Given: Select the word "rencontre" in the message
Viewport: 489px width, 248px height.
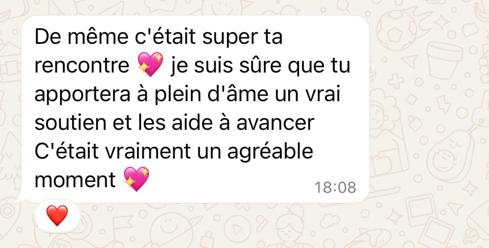Looking at the screenshot, I should [82, 66].
